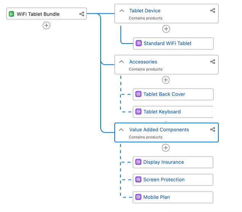Image resolution: width=242 pixels, height=212 pixels.
Task: Open the Accessories group title link
Action: (143, 62)
